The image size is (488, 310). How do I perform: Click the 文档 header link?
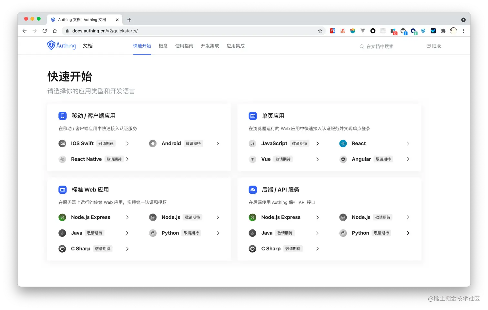click(x=88, y=46)
